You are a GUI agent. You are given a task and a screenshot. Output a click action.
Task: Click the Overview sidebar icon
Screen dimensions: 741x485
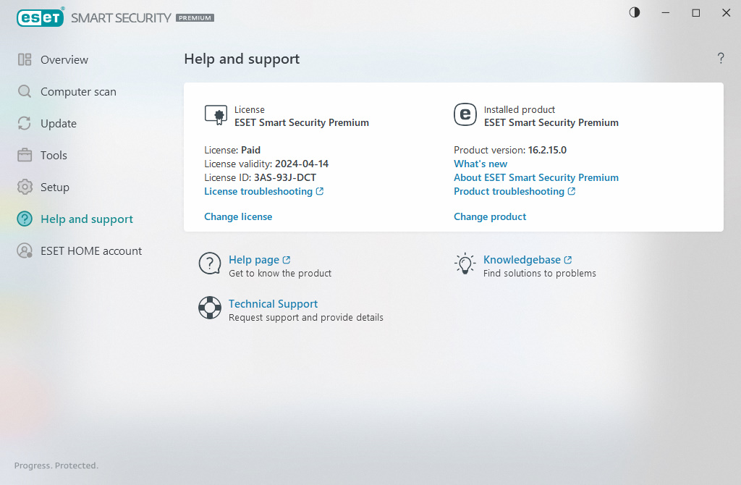click(x=25, y=59)
